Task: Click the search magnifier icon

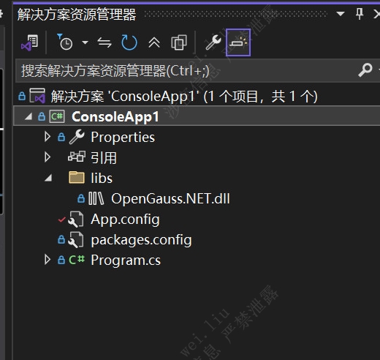Action: [x=365, y=70]
